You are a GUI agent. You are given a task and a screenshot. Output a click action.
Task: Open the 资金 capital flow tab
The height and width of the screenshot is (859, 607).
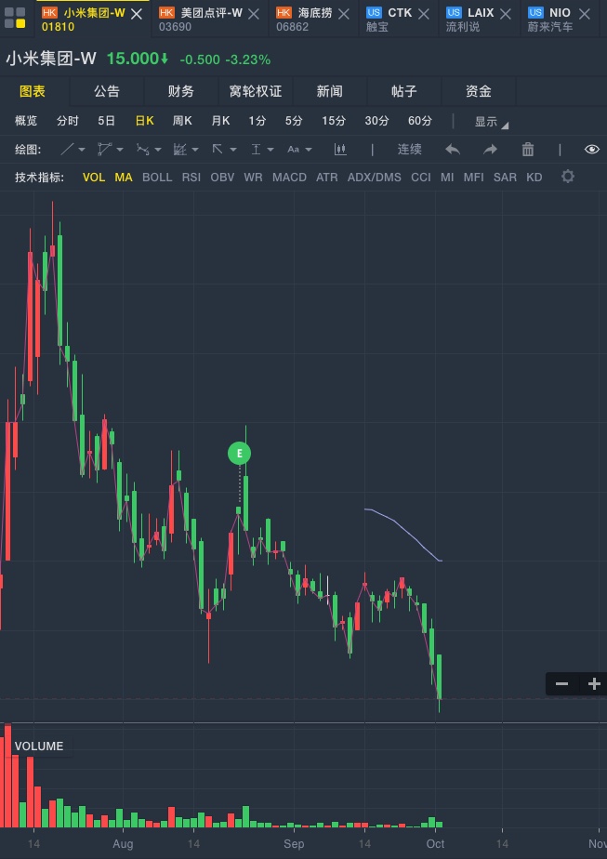click(x=479, y=91)
